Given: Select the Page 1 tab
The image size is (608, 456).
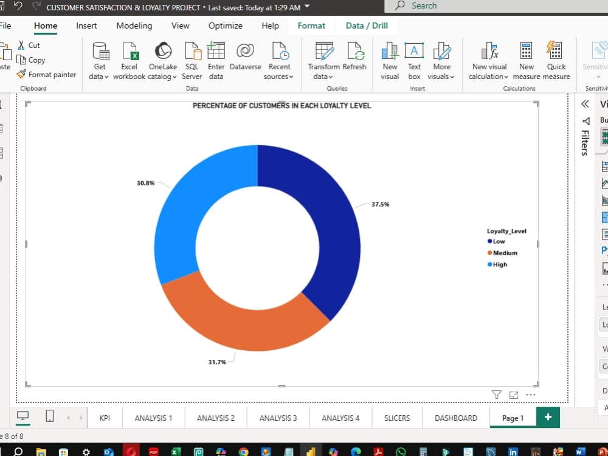Looking at the screenshot, I should click(513, 418).
